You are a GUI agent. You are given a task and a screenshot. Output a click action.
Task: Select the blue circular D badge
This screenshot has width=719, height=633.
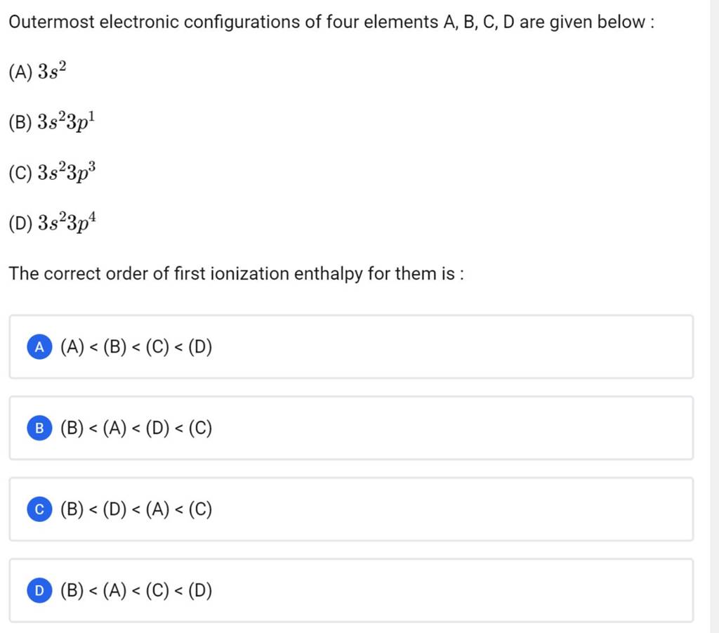tap(39, 591)
